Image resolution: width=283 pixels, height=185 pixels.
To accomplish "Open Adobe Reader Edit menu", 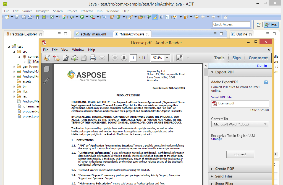I will click(x=55, y=50).
